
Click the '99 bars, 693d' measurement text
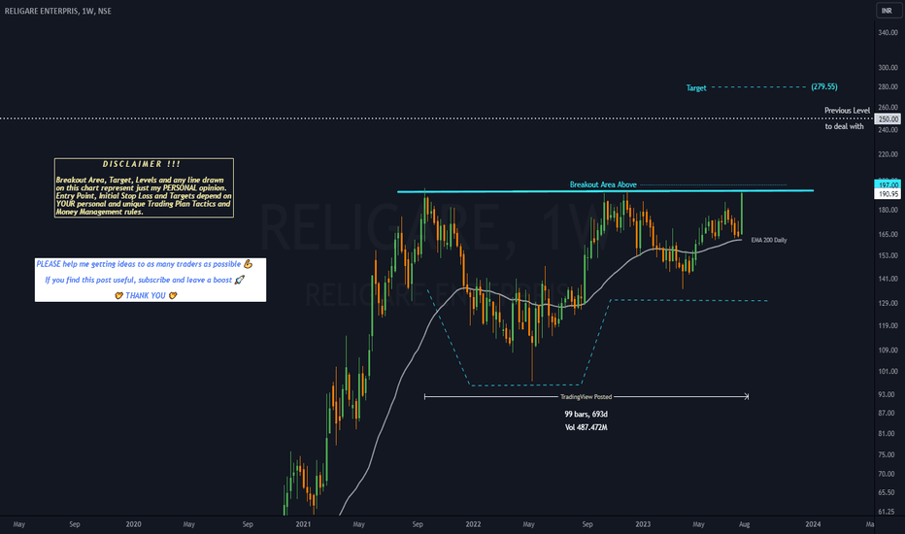[586, 414]
